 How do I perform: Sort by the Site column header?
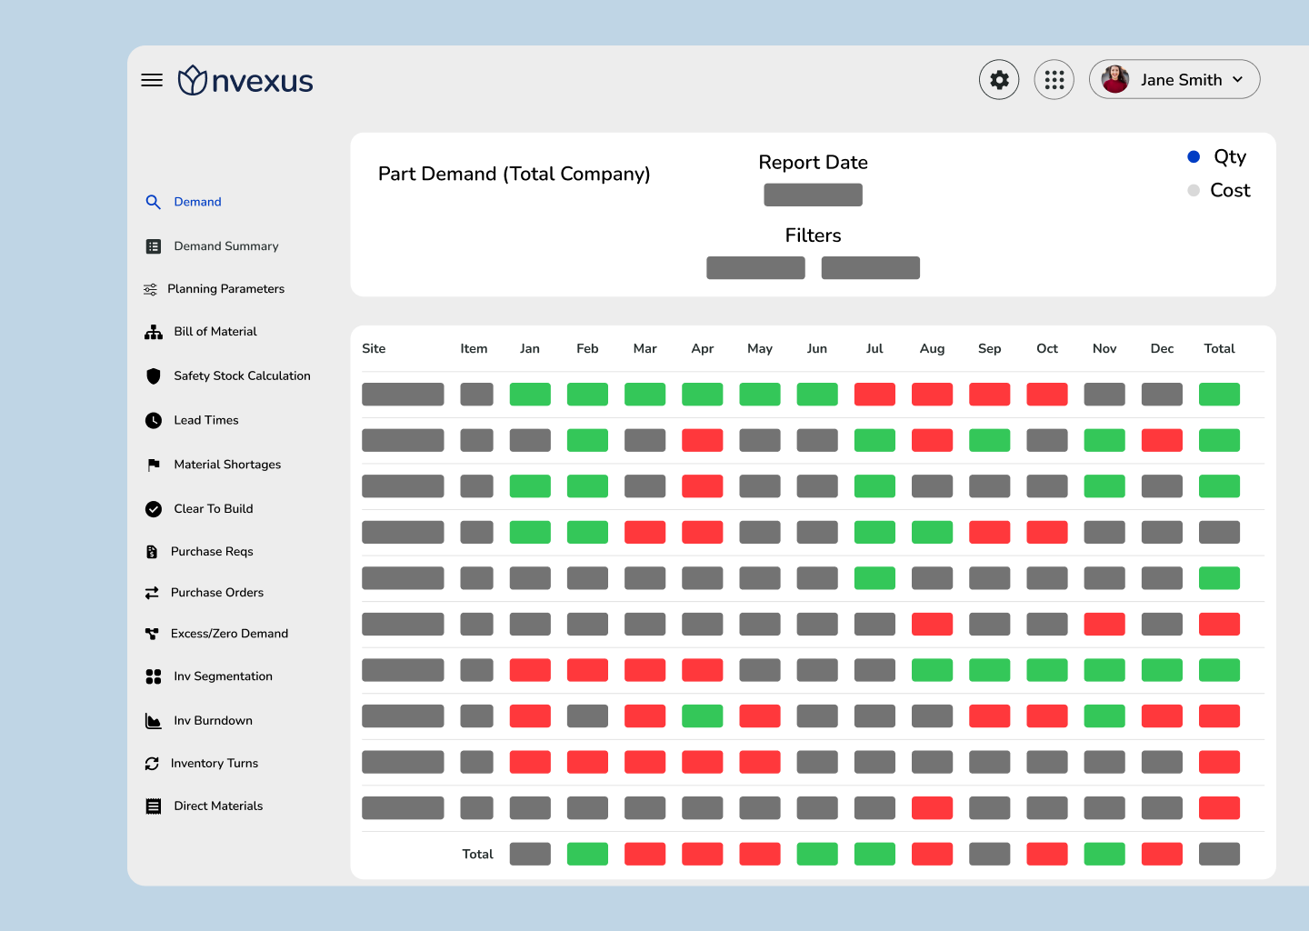coord(374,348)
